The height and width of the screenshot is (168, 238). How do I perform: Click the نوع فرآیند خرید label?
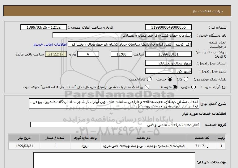coord(214,87)
